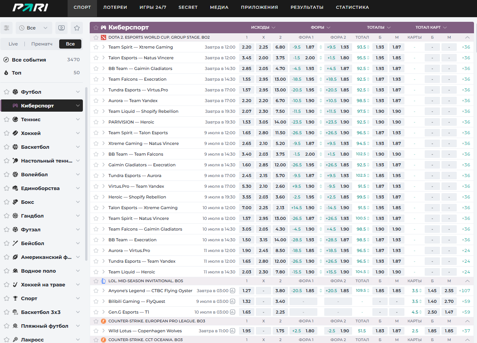Open favorites star in sidebar toolbar

(x=77, y=28)
